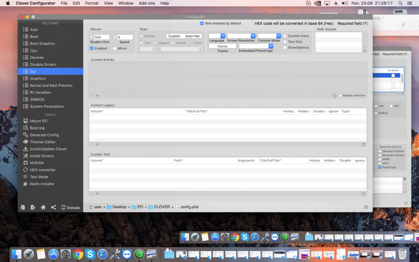Click the share icon in bottom toolbar
Screen dimensions: 419x262
[54, 208]
